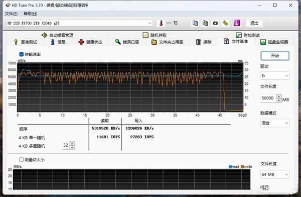Maximize the HD Tune Pro window
The image size is (301, 197).
pos(275,5)
